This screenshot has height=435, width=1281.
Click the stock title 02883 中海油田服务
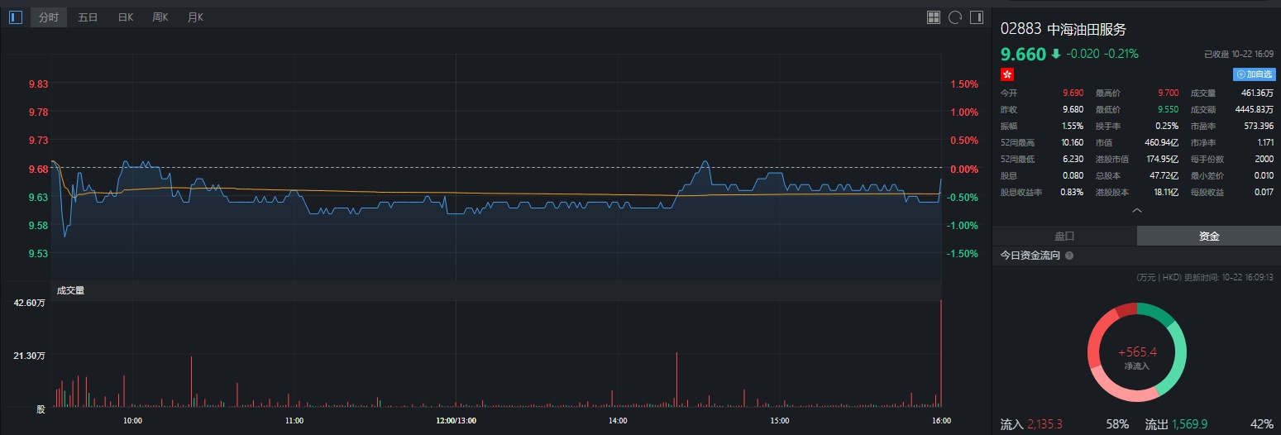pos(1064,29)
